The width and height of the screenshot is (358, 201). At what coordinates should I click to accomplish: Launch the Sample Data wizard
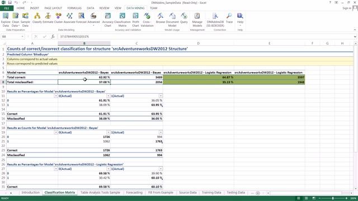click(x=25, y=20)
